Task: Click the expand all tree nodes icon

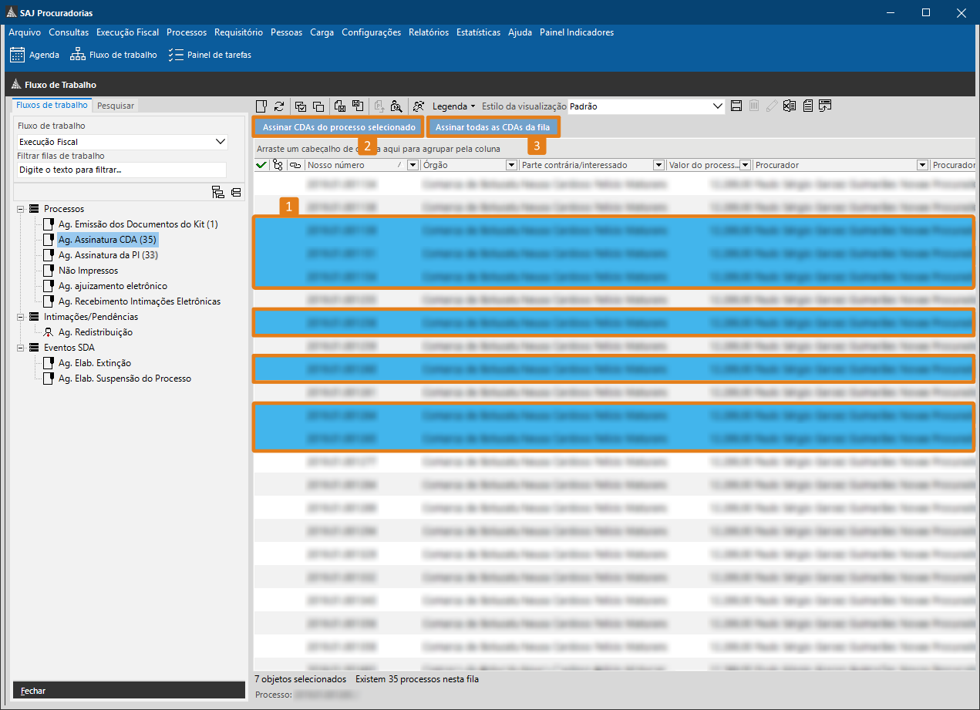Action: pos(218,193)
